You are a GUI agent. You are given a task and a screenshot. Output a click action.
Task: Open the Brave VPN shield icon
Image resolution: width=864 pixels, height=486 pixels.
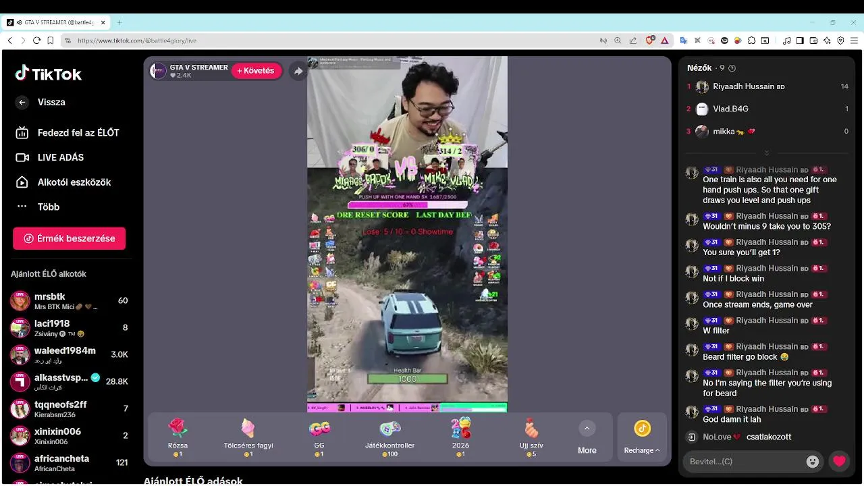pyautogui.click(x=840, y=40)
